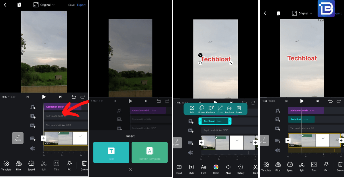Skip to end in the first screenshot
Viewport: 344px width, 178px height.
click(x=60, y=97)
